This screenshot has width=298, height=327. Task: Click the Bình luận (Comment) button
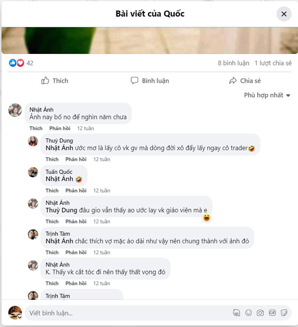(149, 81)
